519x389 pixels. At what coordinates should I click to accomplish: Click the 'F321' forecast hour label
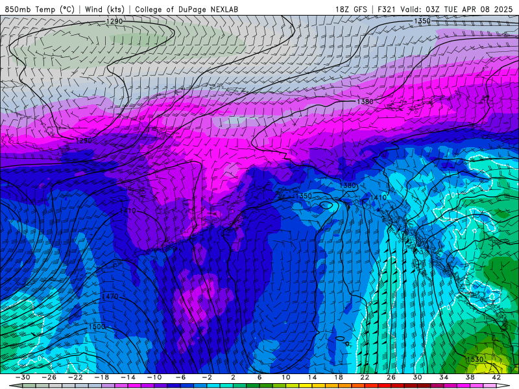tap(387, 9)
